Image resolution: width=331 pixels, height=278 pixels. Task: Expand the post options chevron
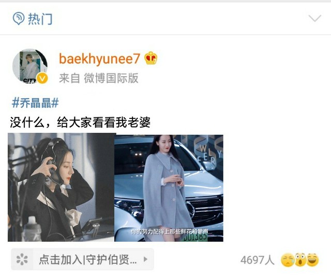(x=315, y=18)
